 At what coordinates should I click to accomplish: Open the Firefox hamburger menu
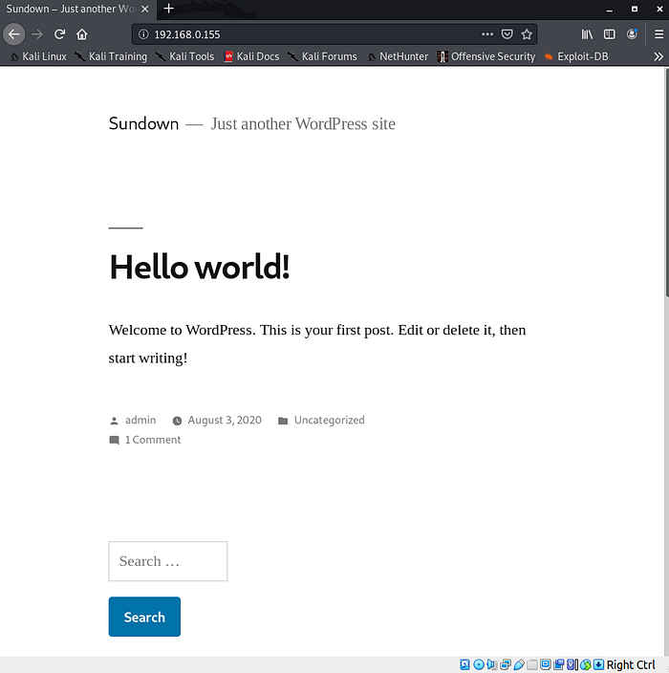[x=657, y=34]
